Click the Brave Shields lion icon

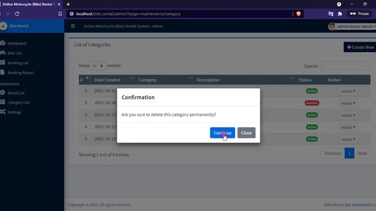298,14
